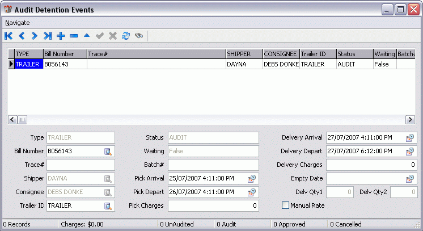Open Bill Number lookup icon

pos(108,151)
